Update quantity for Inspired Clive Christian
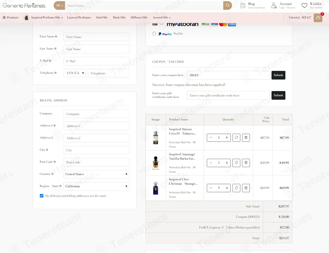329x253 pixels. 236,188
